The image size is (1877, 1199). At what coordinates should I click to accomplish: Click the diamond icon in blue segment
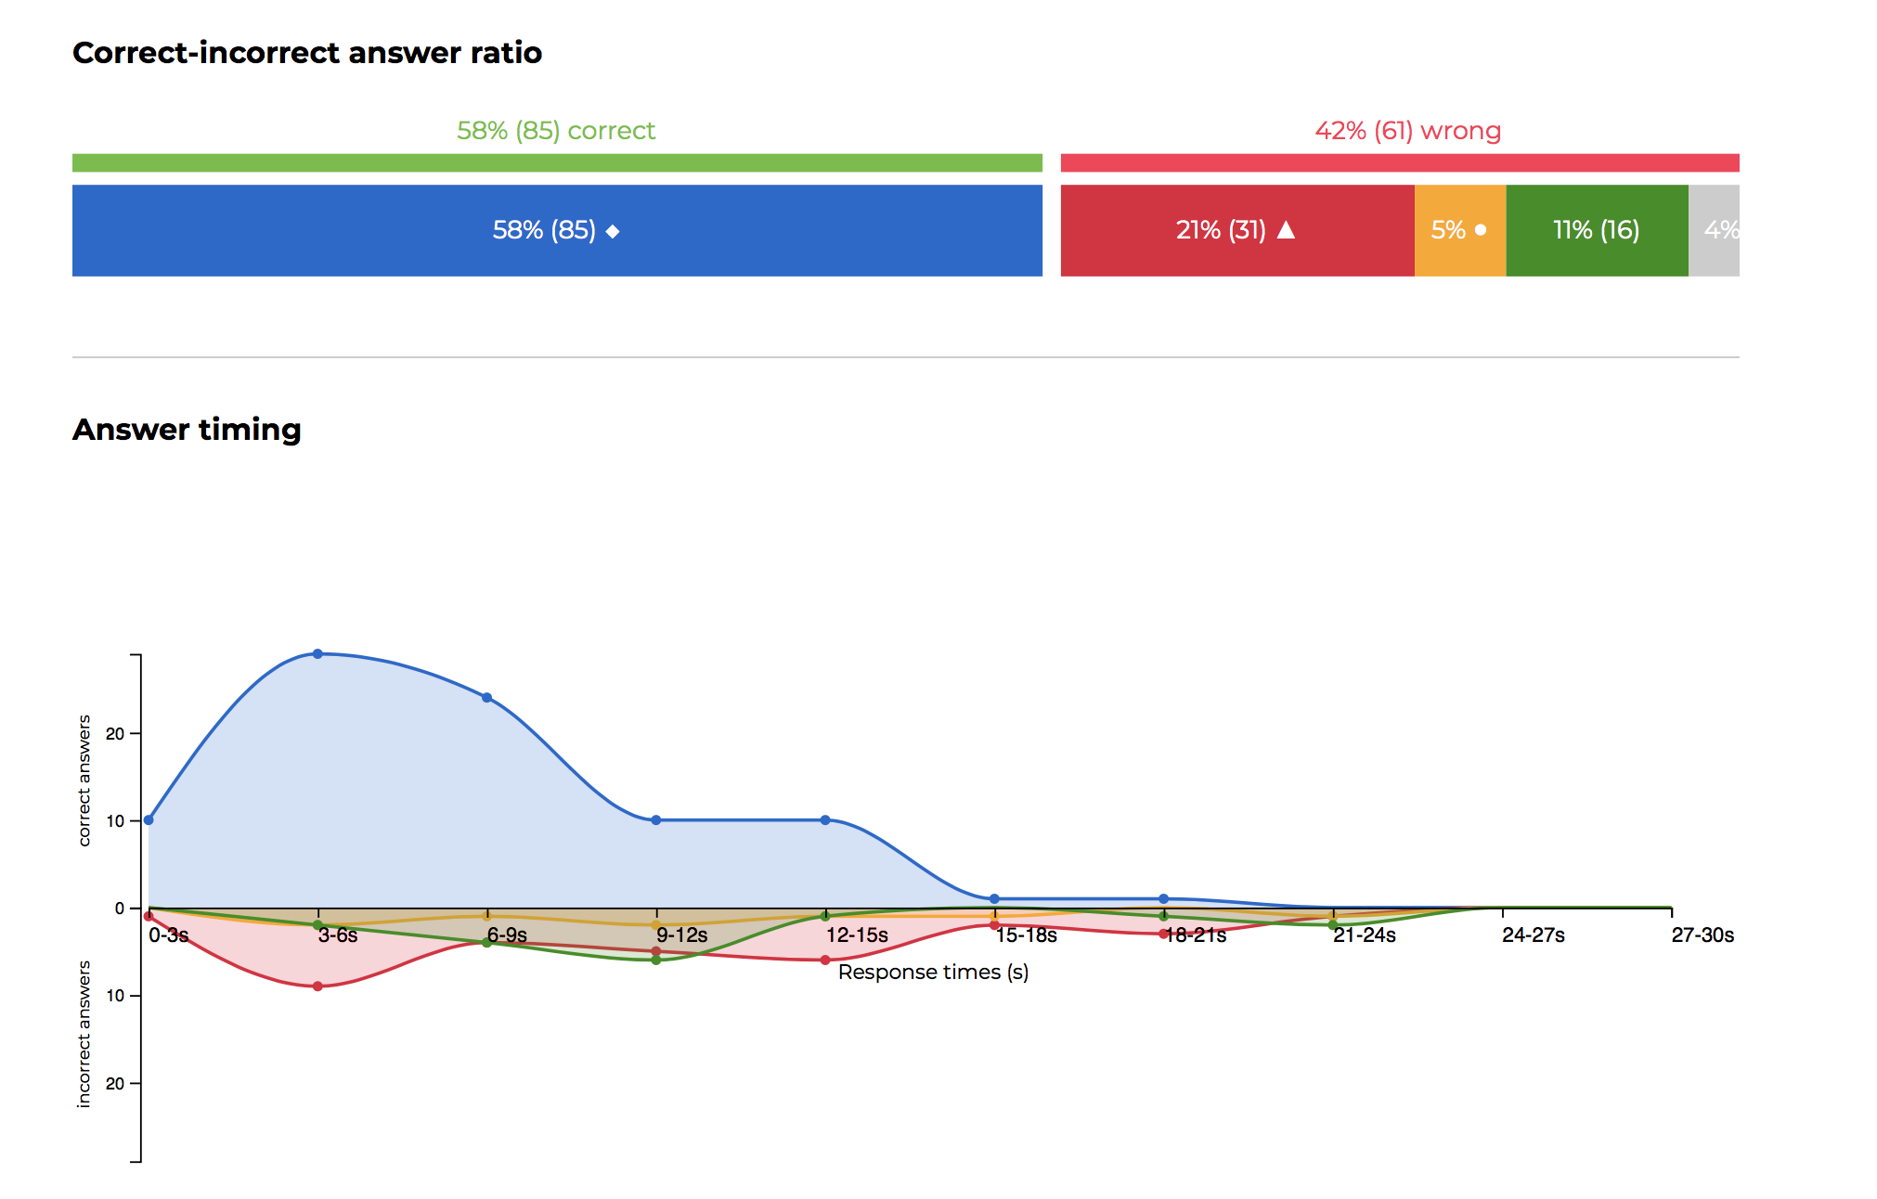coord(613,231)
